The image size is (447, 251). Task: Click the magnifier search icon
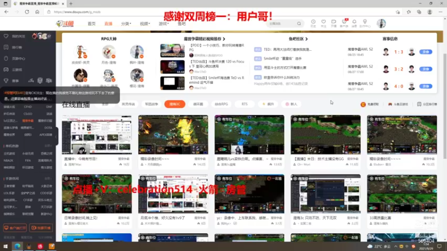point(299,23)
